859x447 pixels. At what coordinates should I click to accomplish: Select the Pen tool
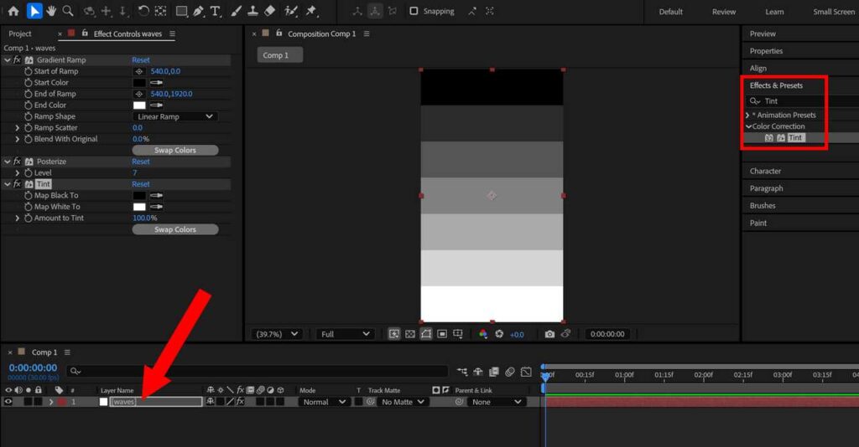[x=198, y=11]
